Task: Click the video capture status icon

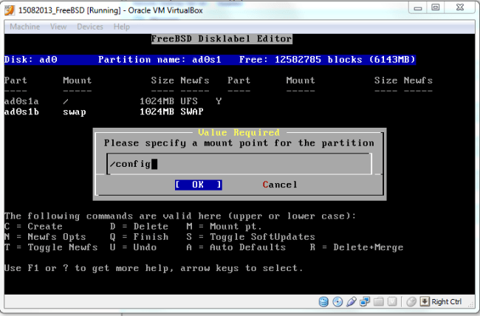Action: pos(390,302)
